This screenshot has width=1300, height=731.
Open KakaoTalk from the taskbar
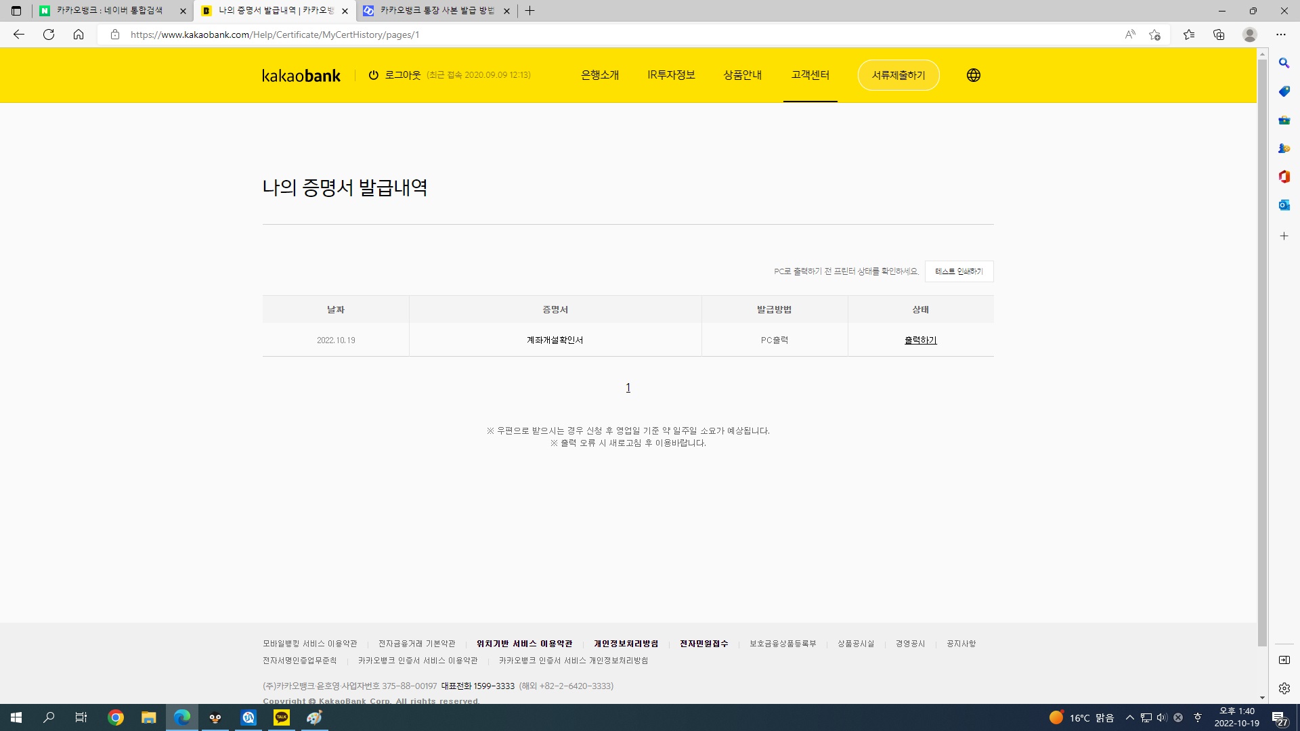[x=281, y=717]
